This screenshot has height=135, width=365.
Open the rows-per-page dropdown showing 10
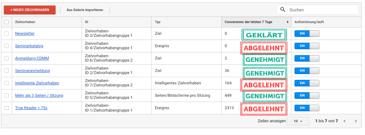pyautogui.click(x=298, y=121)
